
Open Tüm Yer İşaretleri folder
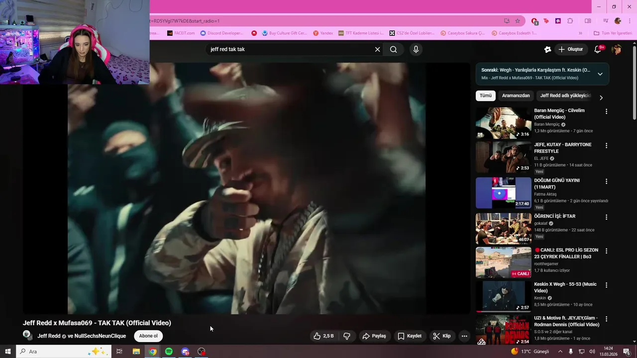tap(614, 33)
